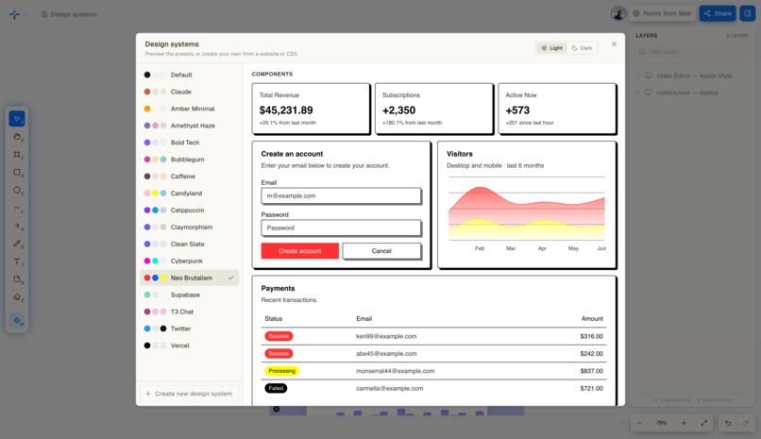Image resolution: width=761 pixels, height=439 pixels.
Task: Click the Share button
Action: pyautogui.click(x=718, y=13)
